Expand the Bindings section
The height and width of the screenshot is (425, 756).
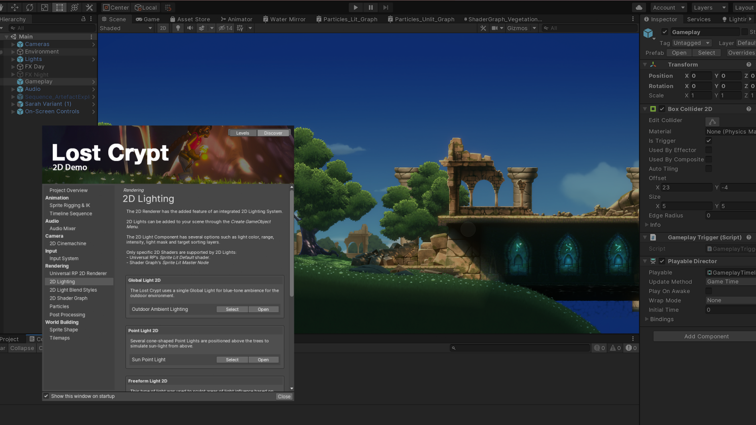click(647, 319)
